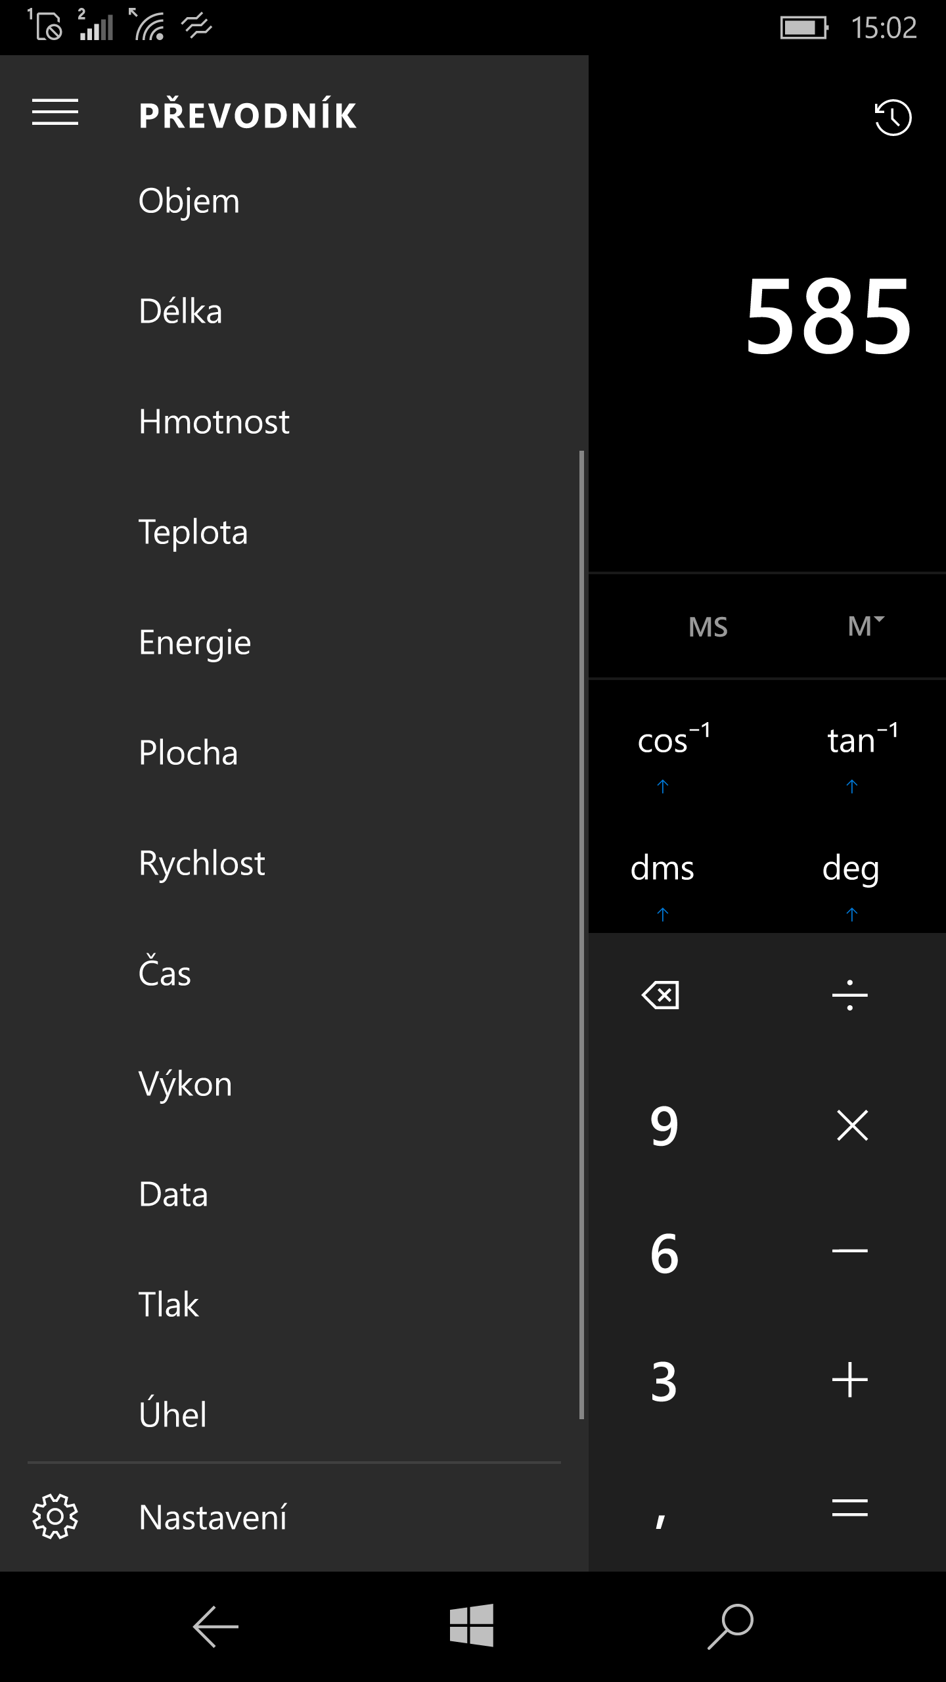Tap the plus operator key
The width and height of the screenshot is (946, 1682).
point(849,1379)
